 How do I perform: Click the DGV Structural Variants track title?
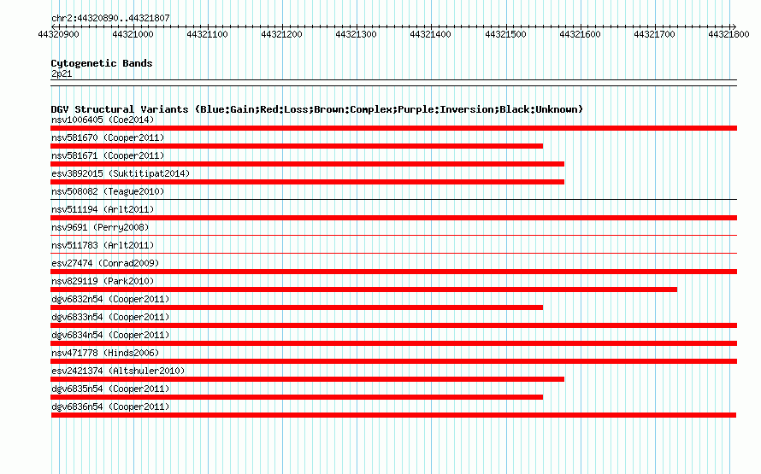pos(316,109)
